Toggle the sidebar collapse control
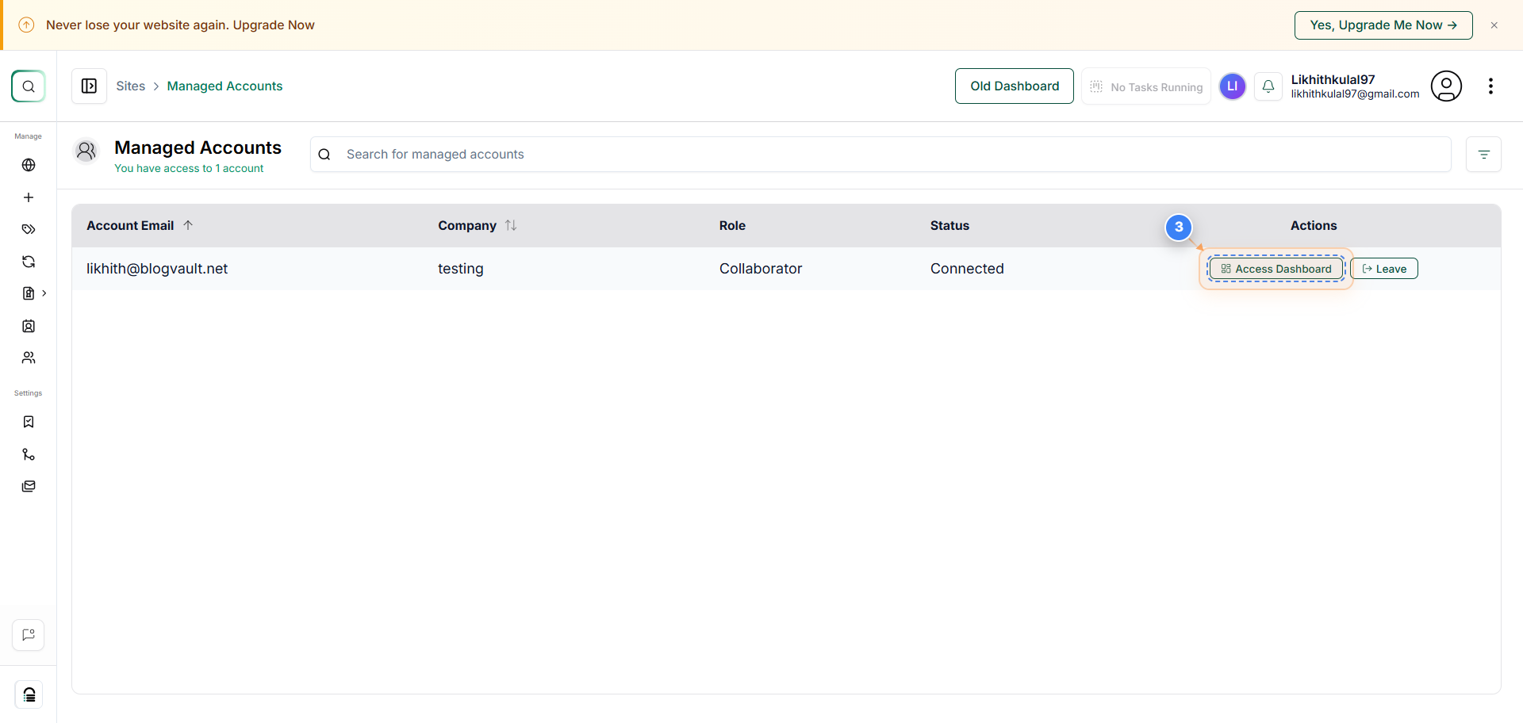Screen dimensions: 1523x723 pos(89,86)
